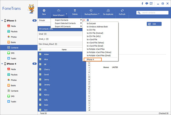The height and width of the screenshot is (115, 171).
Task: Click the De-duplicate icon
Action: (108, 10)
